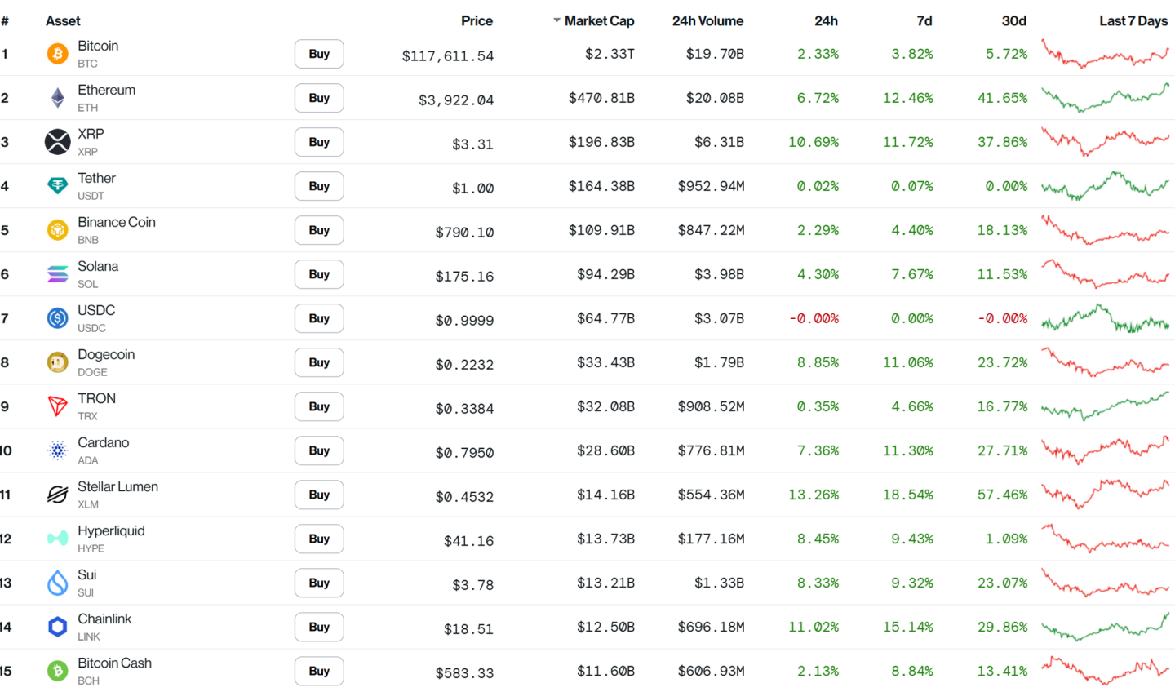
Task: Click the Chainlink hexagon icon
Action: click(57, 627)
